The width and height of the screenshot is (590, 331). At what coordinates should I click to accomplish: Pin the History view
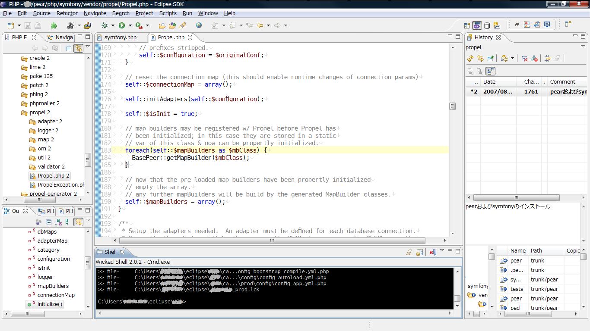pyautogui.click(x=491, y=59)
